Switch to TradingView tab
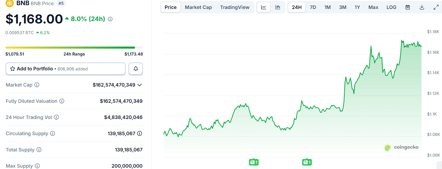 [x=234, y=7]
